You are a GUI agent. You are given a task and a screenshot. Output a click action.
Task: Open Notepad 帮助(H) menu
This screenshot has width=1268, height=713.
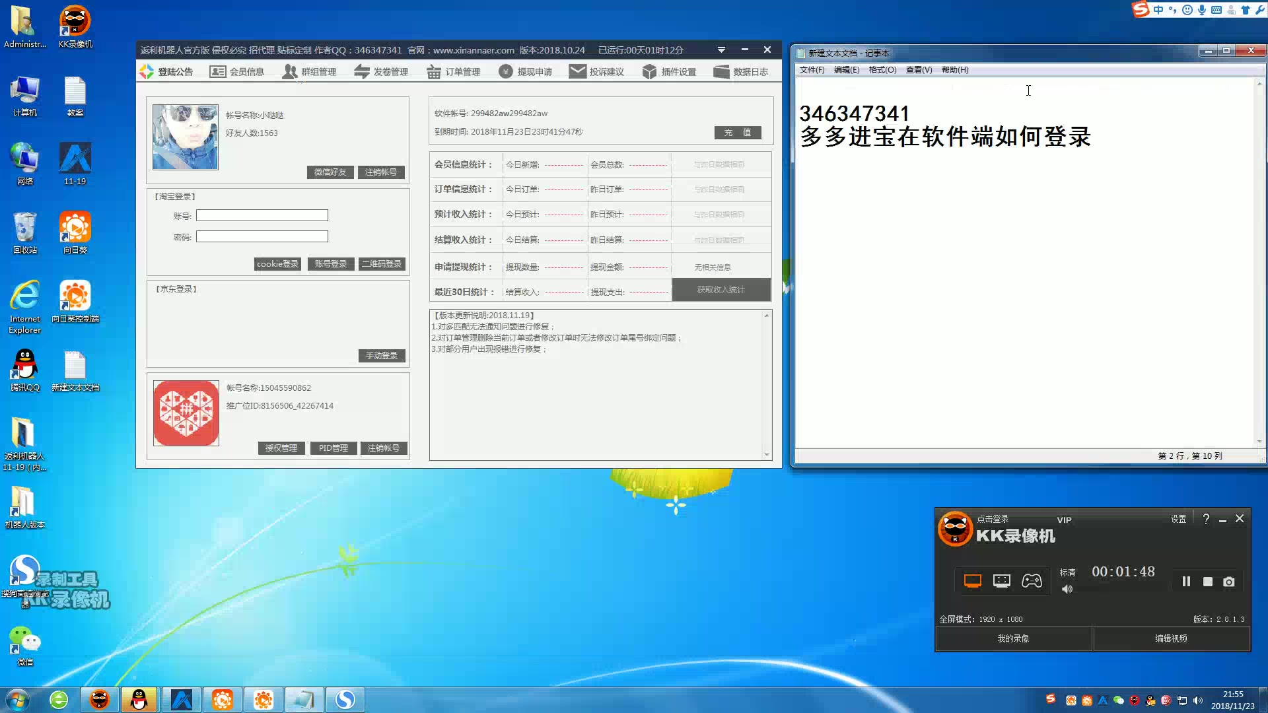point(955,69)
